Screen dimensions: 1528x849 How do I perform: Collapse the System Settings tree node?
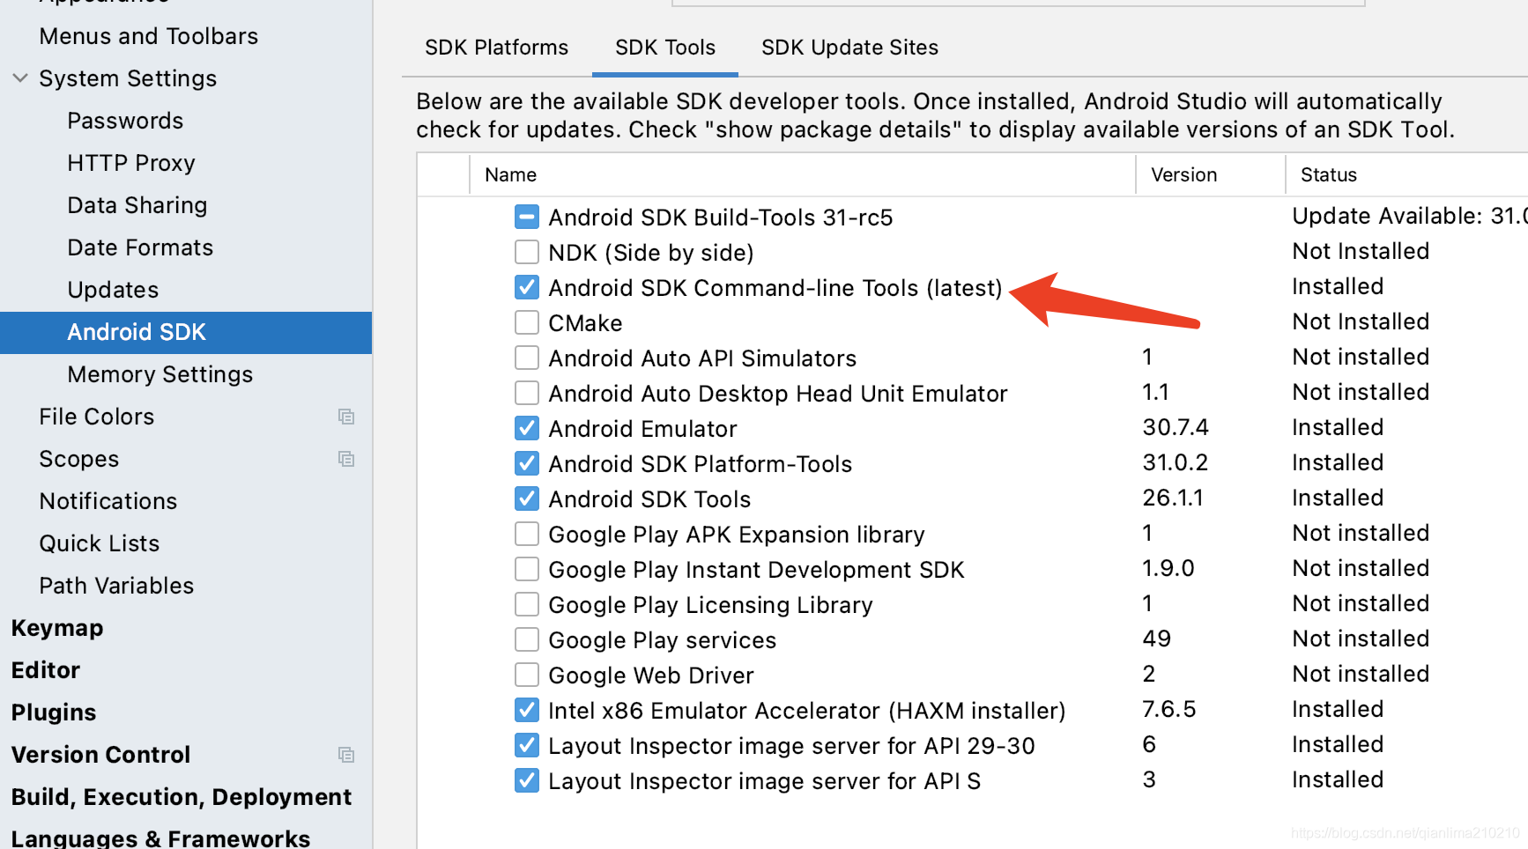[x=20, y=78]
